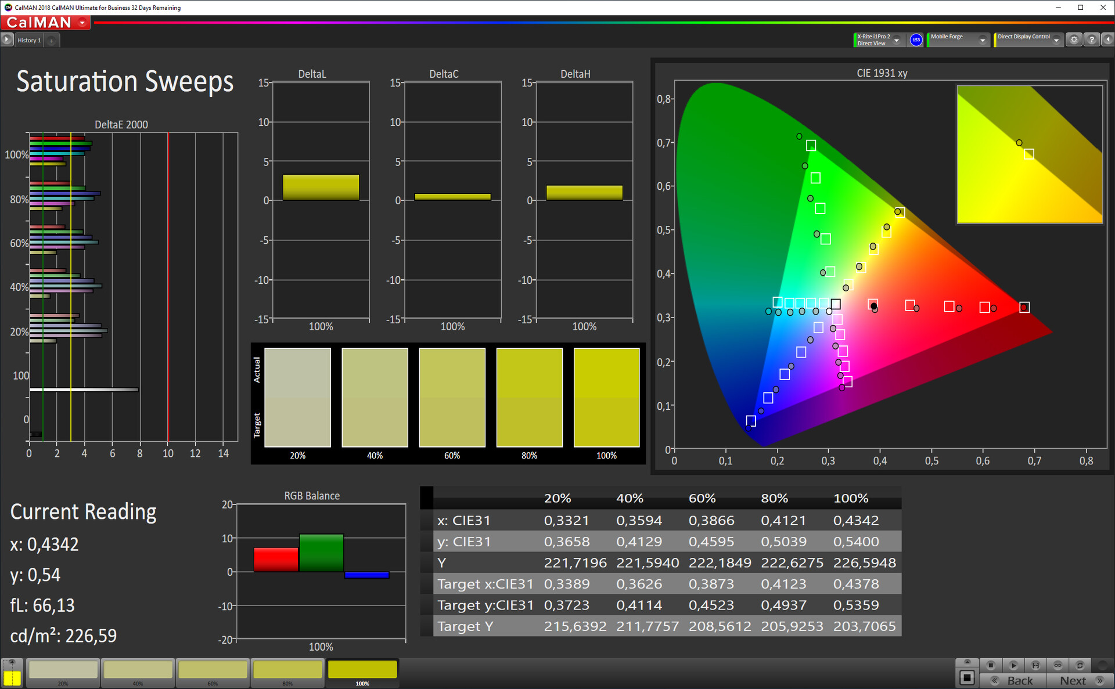Image resolution: width=1115 pixels, height=689 pixels.
Task: Open help question mark icon
Action: point(1092,40)
